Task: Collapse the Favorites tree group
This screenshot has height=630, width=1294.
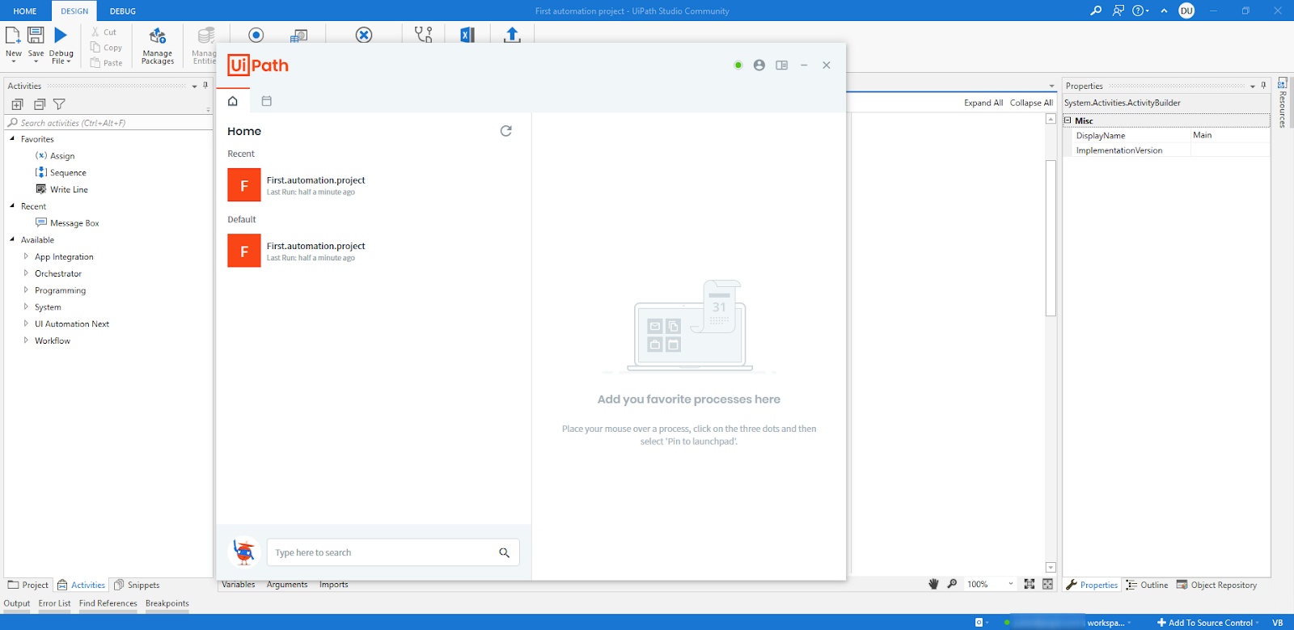Action: click(x=12, y=139)
